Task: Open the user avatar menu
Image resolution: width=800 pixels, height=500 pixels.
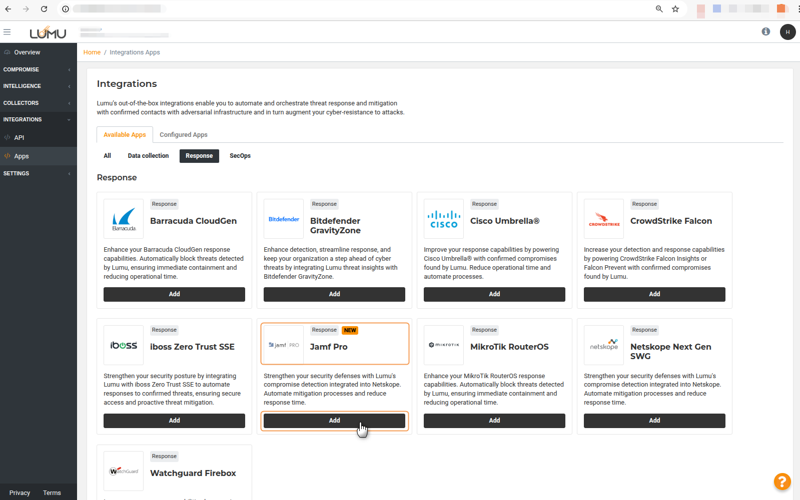Action: pos(787,32)
